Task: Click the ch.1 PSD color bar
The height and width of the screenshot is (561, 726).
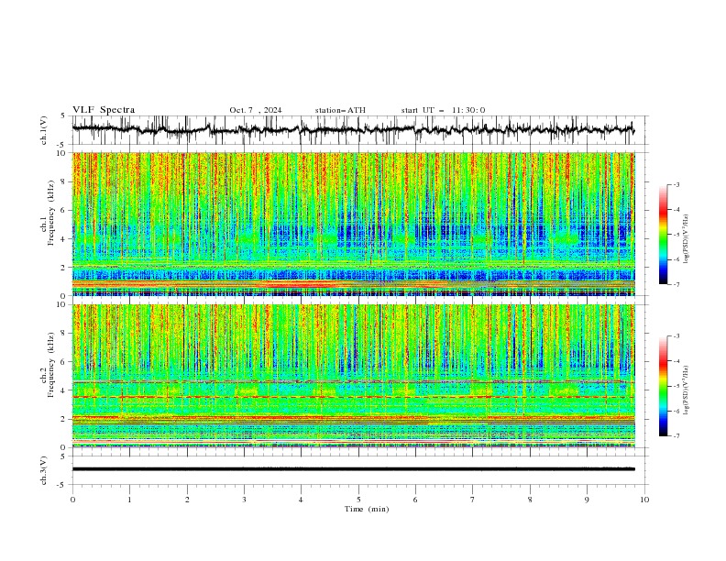Action: pos(663,234)
